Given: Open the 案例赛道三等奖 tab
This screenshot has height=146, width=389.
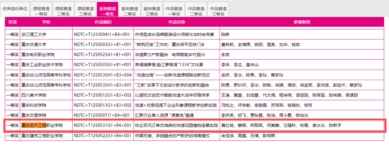Looking at the screenshot, I should (x=152, y=9).
